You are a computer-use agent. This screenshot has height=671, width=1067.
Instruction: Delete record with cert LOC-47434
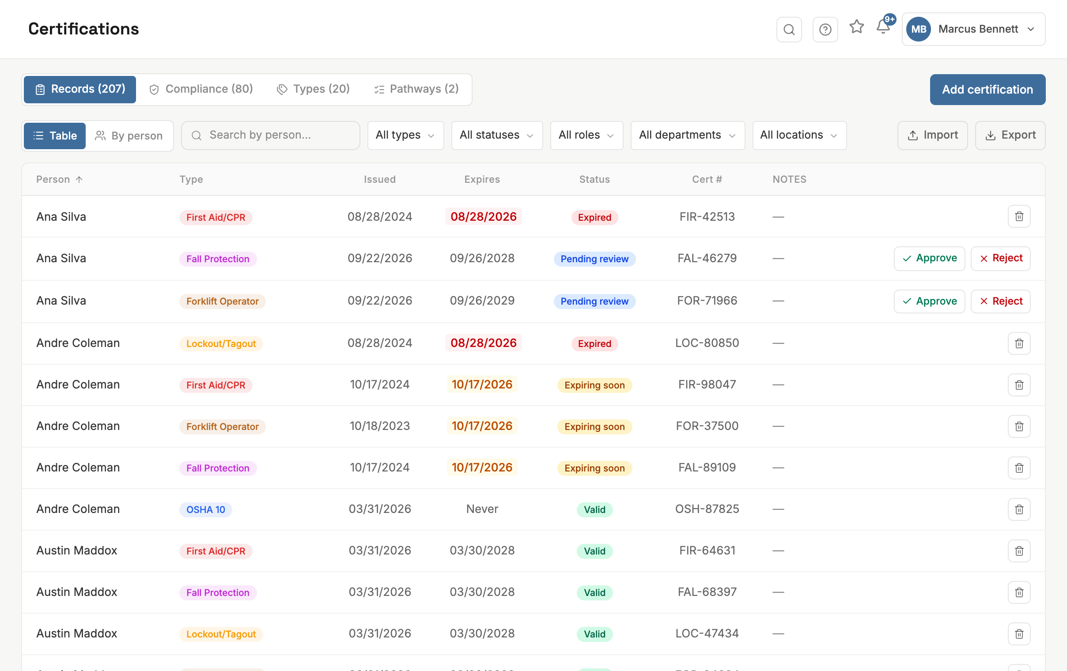click(1019, 633)
